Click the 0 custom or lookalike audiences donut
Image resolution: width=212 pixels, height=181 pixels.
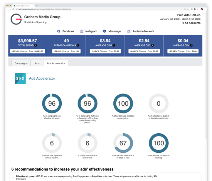tap(159, 103)
